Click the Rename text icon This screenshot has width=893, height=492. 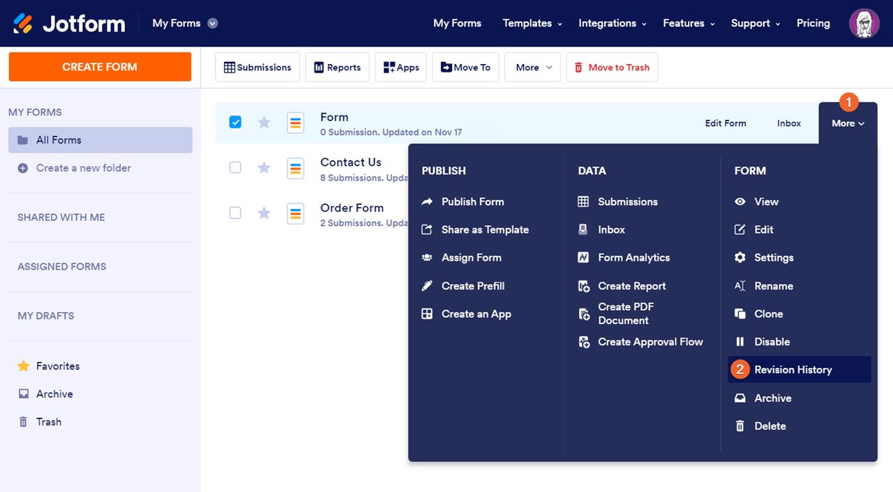(x=740, y=286)
